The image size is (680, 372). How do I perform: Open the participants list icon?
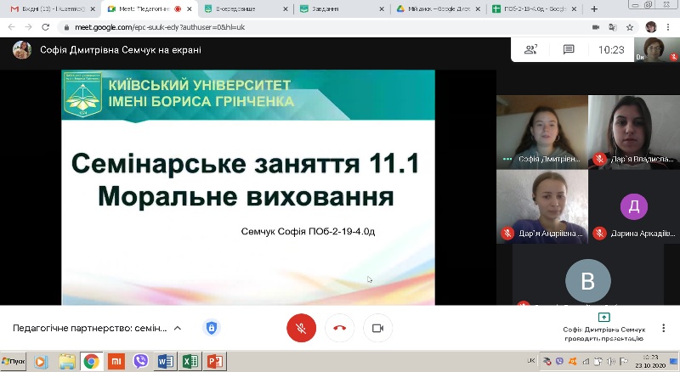(x=530, y=50)
